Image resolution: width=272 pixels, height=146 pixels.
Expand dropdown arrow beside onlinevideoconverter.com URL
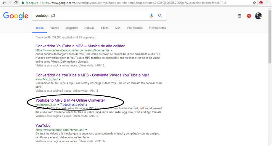coord(111,51)
